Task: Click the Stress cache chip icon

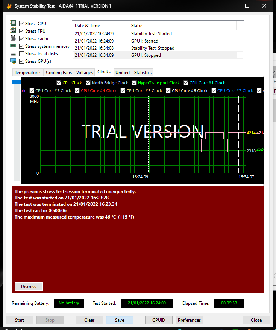Action: (x=13, y=38)
